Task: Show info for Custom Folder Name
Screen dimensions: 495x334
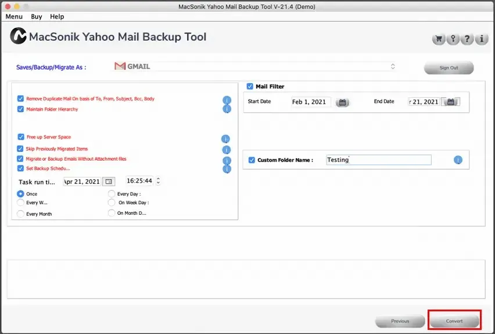Action: pos(458,160)
